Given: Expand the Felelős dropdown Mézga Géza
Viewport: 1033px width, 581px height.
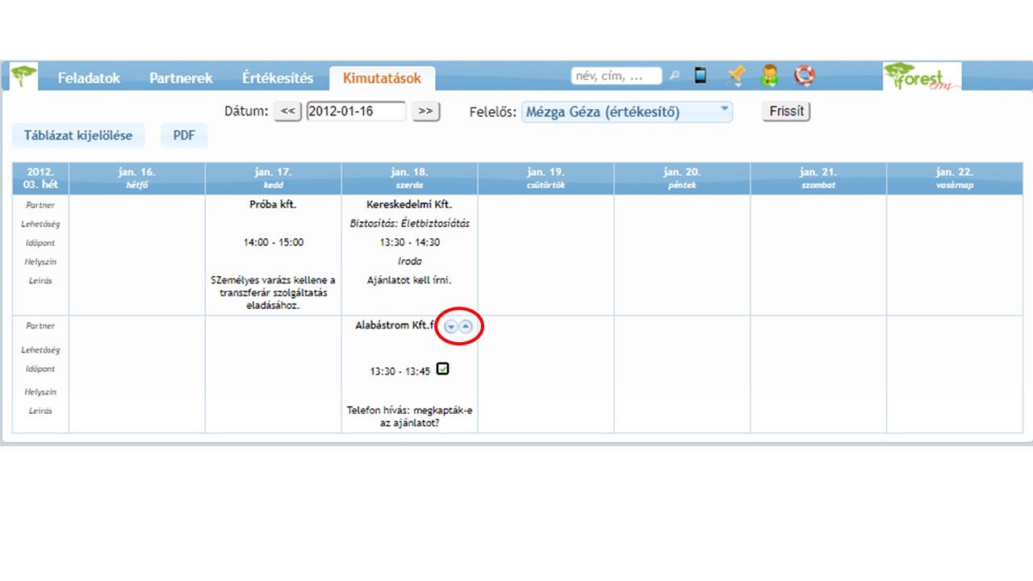Looking at the screenshot, I should click(x=626, y=112).
